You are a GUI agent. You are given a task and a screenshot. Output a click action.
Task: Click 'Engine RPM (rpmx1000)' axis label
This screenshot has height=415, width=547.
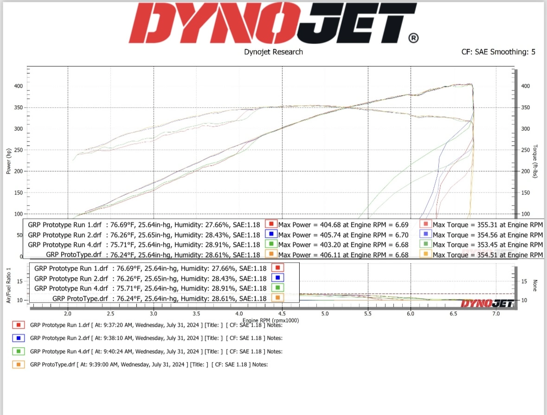click(x=270, y=320)
